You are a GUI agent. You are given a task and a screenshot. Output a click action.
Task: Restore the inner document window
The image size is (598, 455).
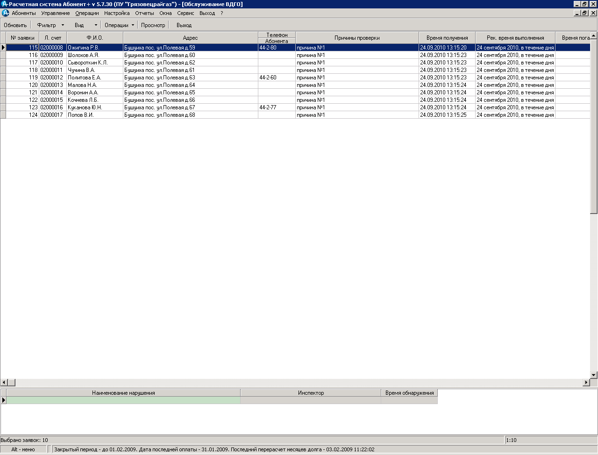(584, 13)
